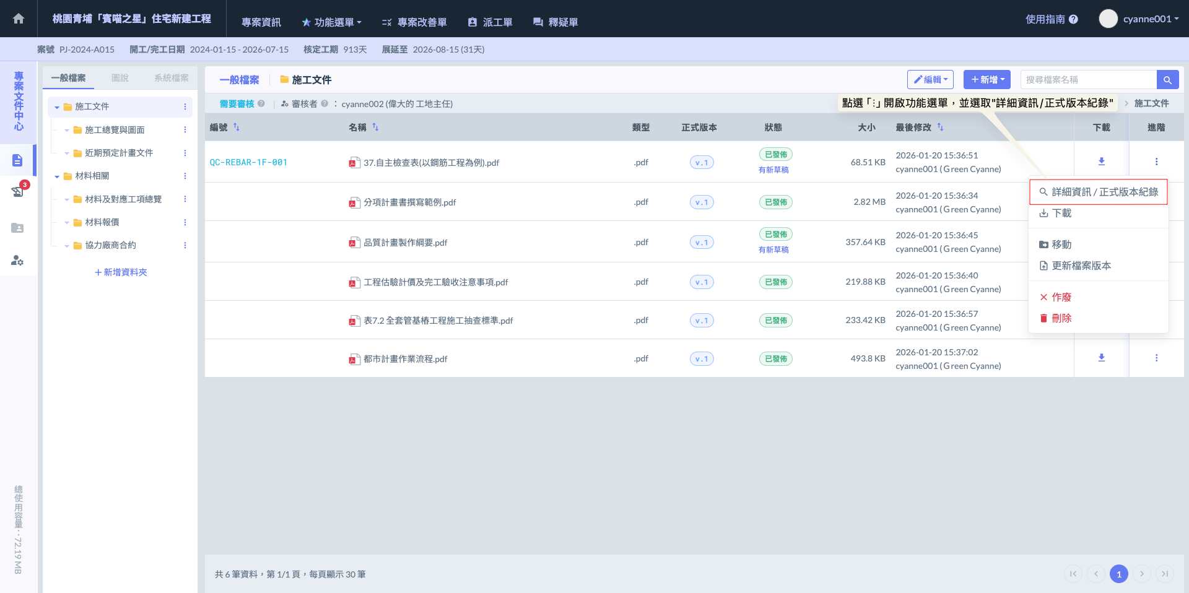Open the 新增 dropdown button

[x=986, y=80]
